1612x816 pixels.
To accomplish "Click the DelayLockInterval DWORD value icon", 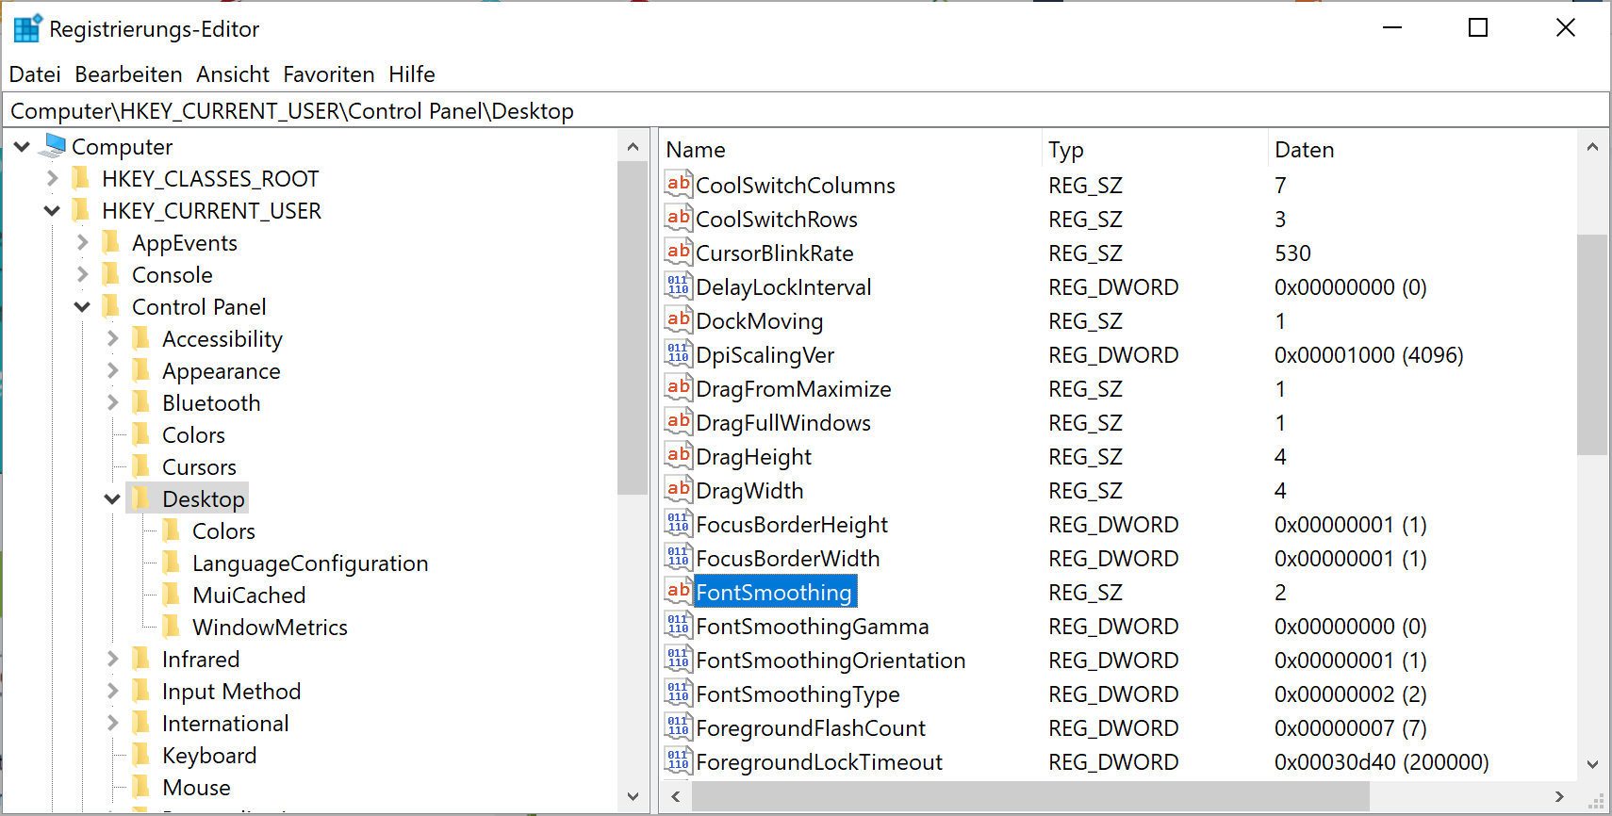I will pyautogui.click(x=679, y=286).
